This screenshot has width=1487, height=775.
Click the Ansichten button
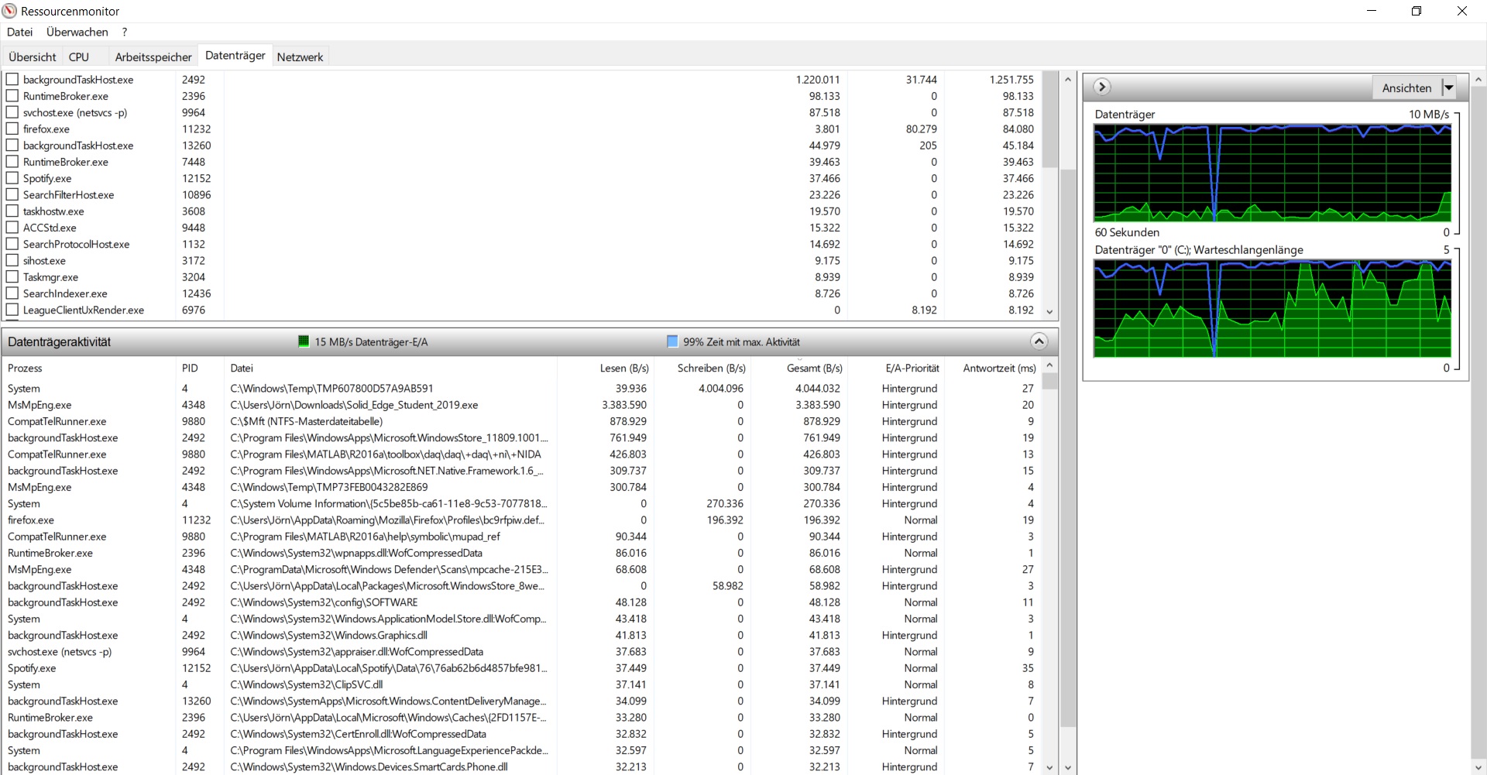1406,87
